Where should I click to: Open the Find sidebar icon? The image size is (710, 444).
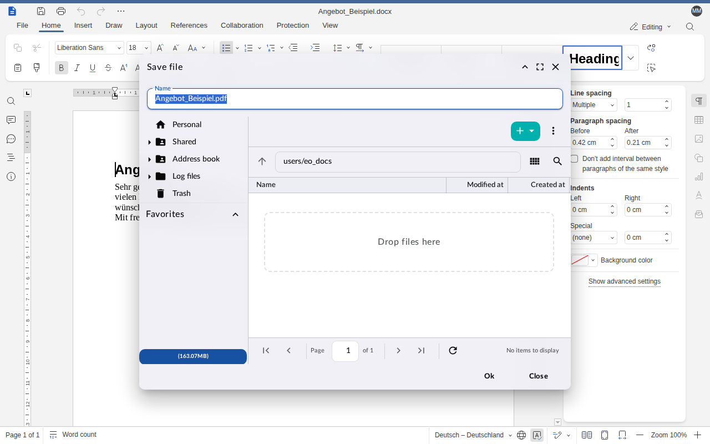(x=11, y=101)
